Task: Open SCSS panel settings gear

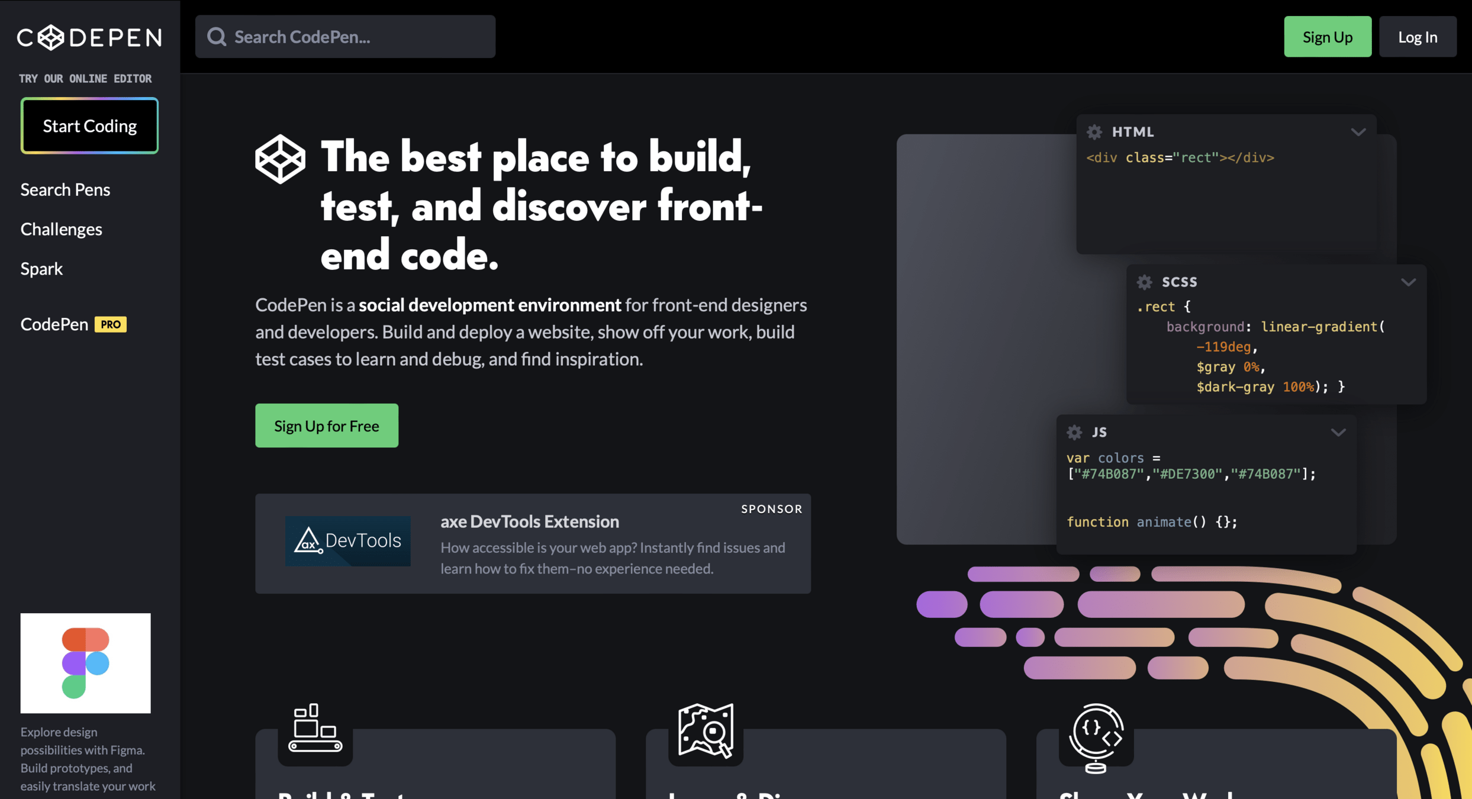Action: [1144, 282]
